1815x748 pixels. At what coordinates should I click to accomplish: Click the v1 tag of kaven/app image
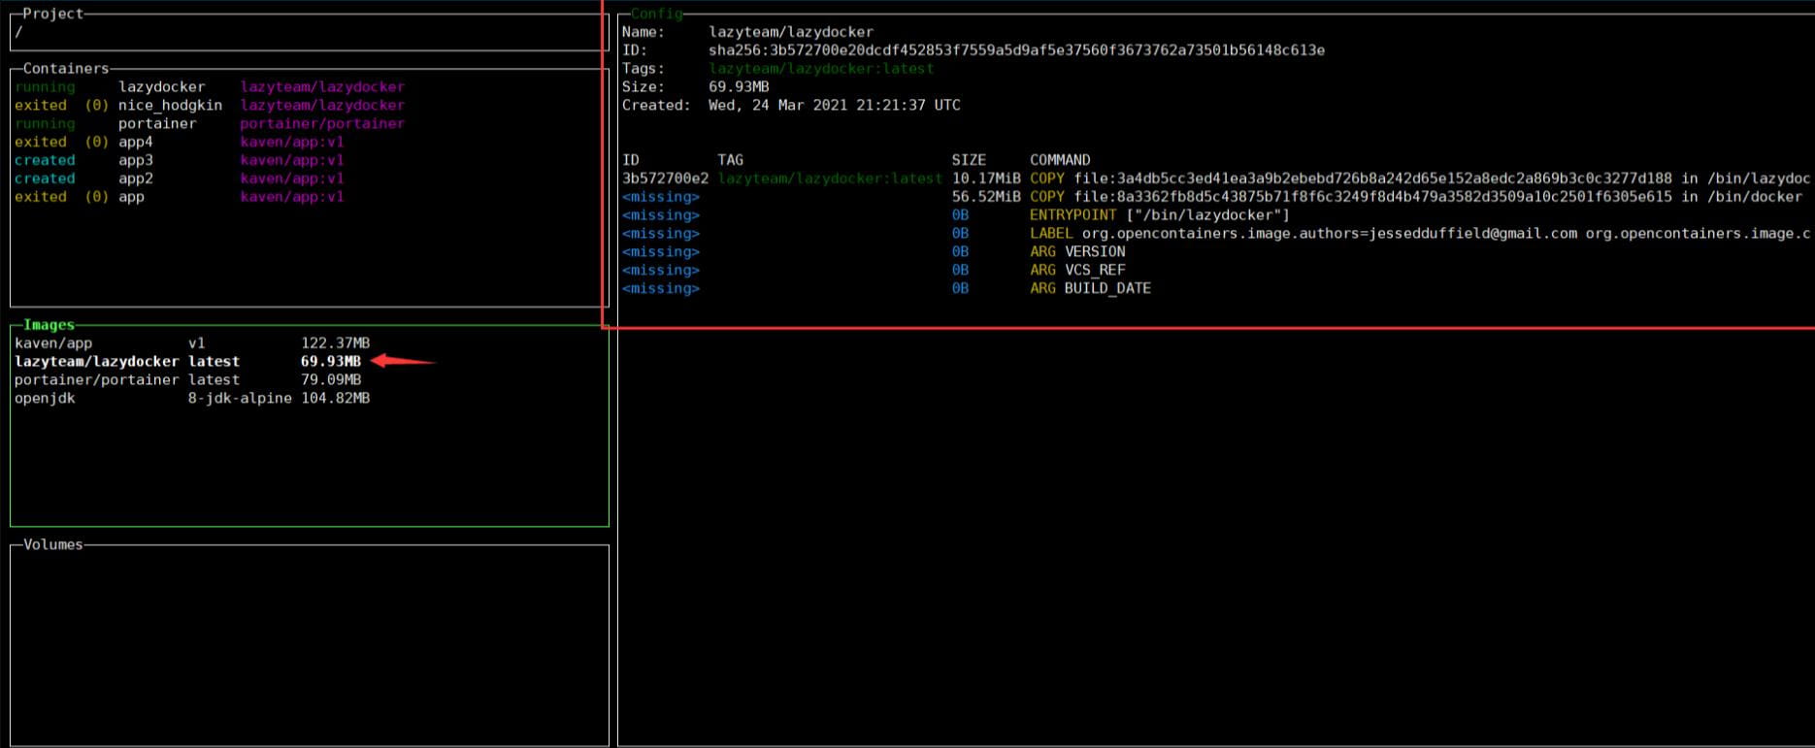197,343
